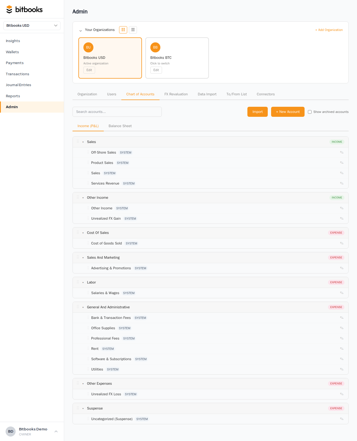
Task: Open Journal Entries from sidebar
Action: [32, 85]
